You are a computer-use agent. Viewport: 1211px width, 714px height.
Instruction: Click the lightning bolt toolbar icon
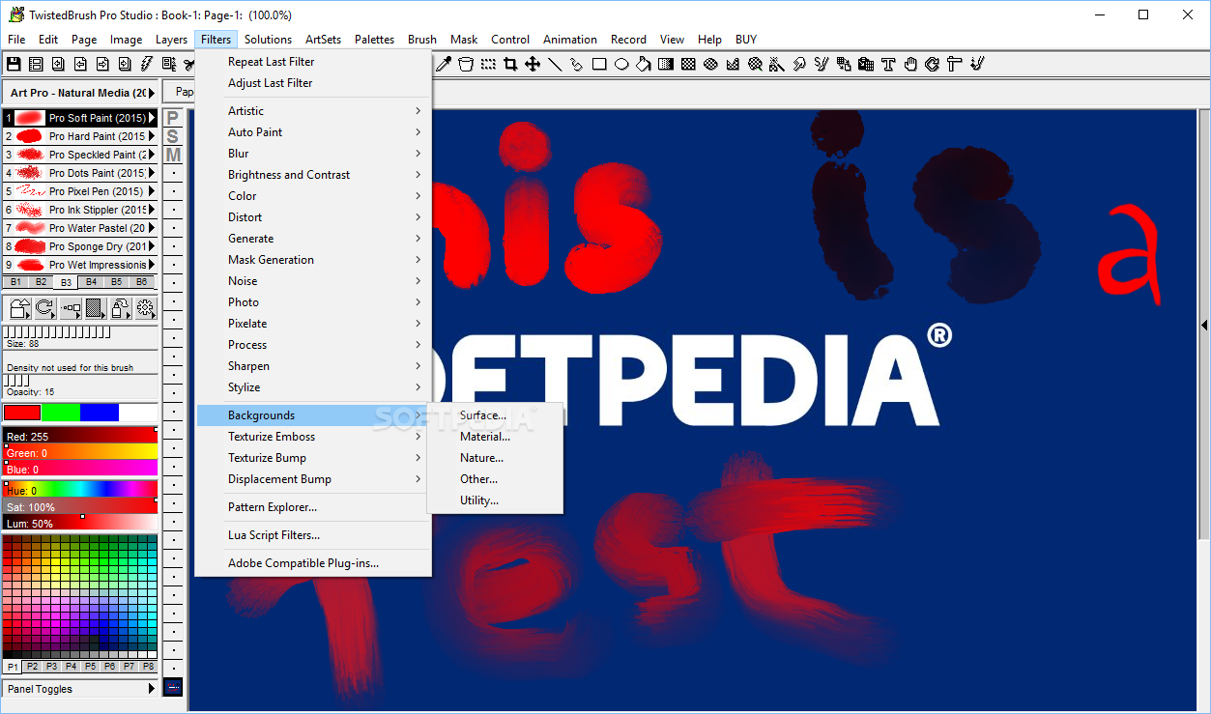[147, 64]
